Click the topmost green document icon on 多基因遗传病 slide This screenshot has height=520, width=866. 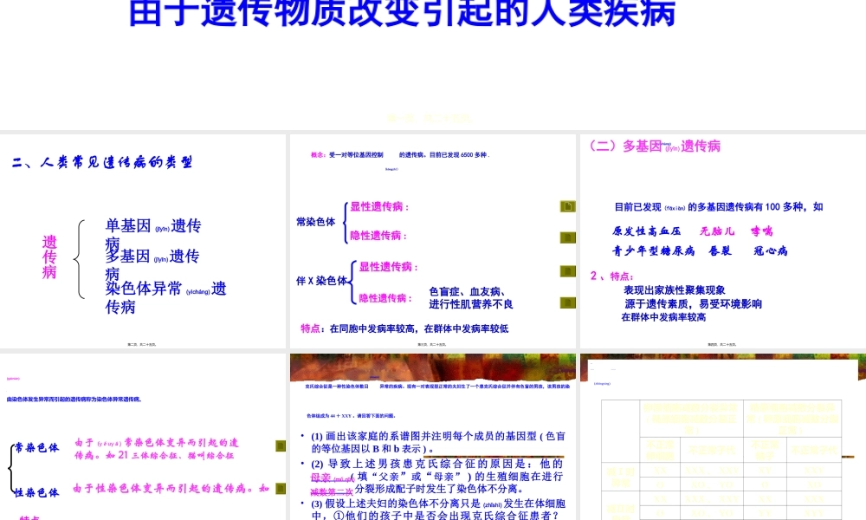point(567,205)
